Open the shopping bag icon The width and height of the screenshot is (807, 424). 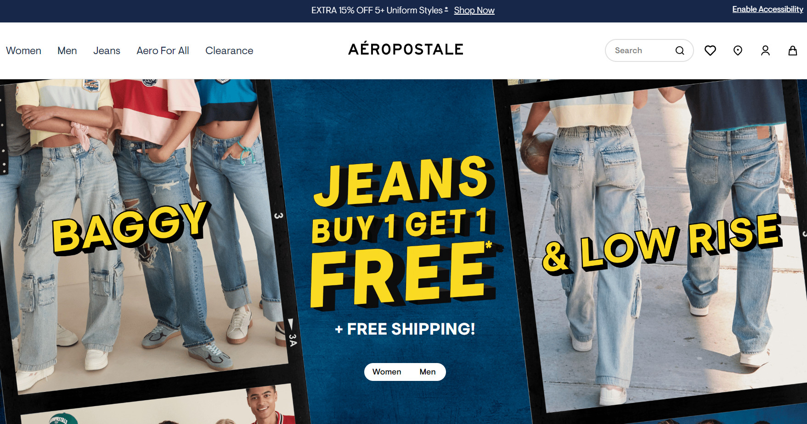point(793,50)
